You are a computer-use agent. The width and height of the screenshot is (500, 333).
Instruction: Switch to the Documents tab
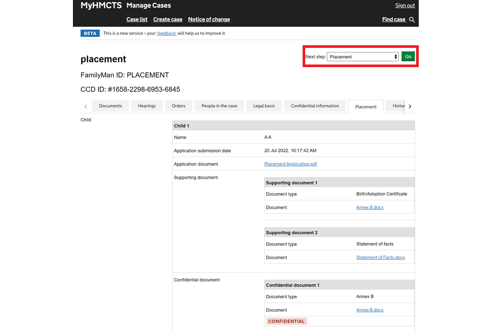pyautogui.click(x=110, y=106)
